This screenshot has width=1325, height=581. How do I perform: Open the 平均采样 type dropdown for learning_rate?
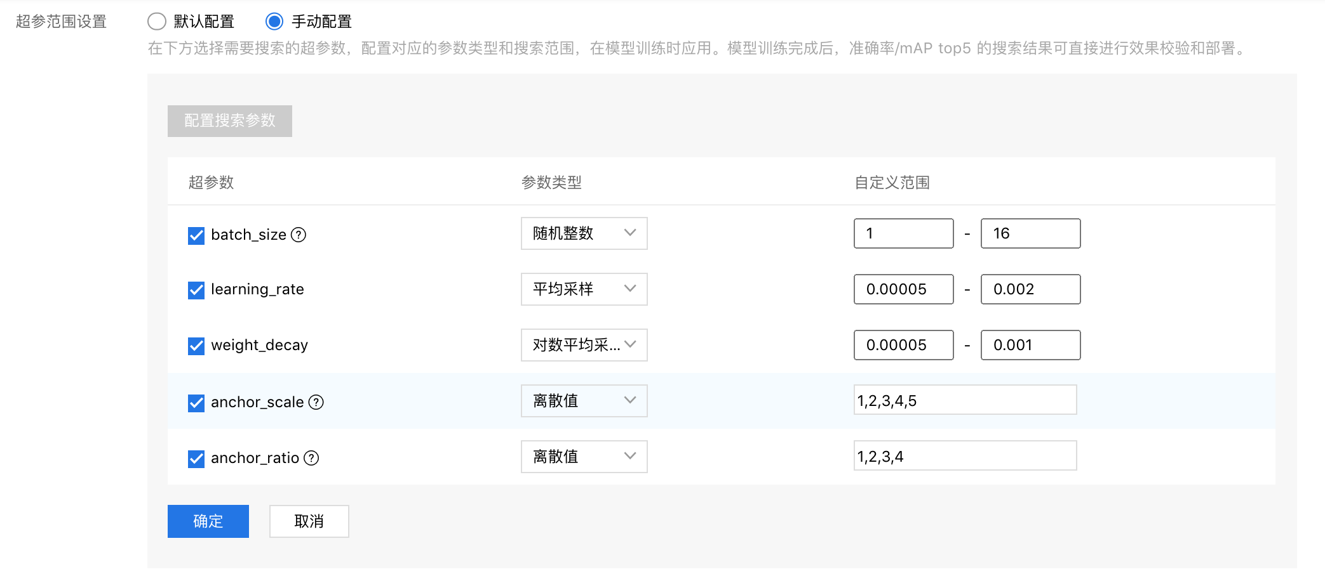tap(584, 289)
